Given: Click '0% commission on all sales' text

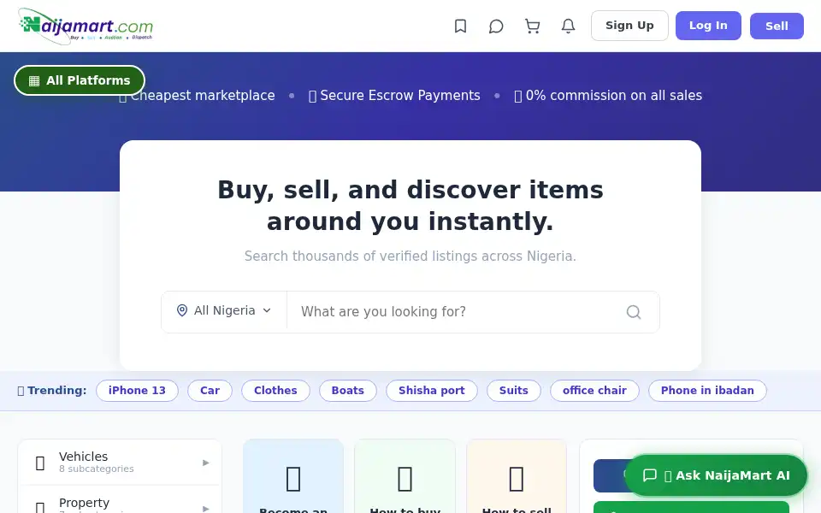Looking at the screenshot, I should tap(614, 95).
